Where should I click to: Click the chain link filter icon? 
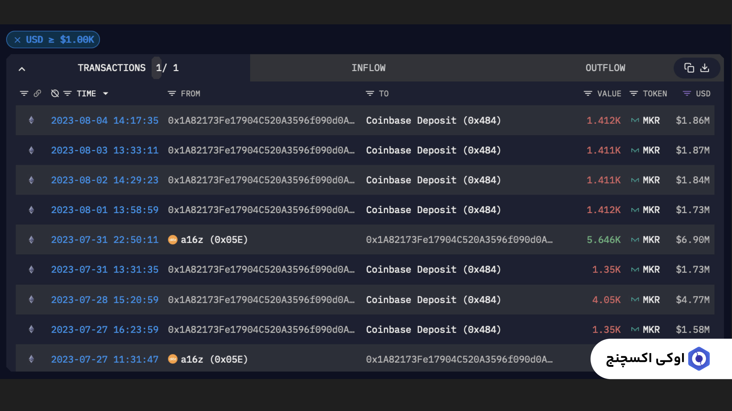[x=37, y=94]
